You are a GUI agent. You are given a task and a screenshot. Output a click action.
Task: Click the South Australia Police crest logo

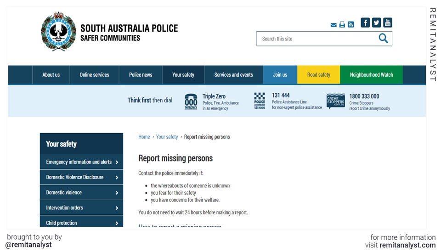pyautogui.click(x=58, y=32)
